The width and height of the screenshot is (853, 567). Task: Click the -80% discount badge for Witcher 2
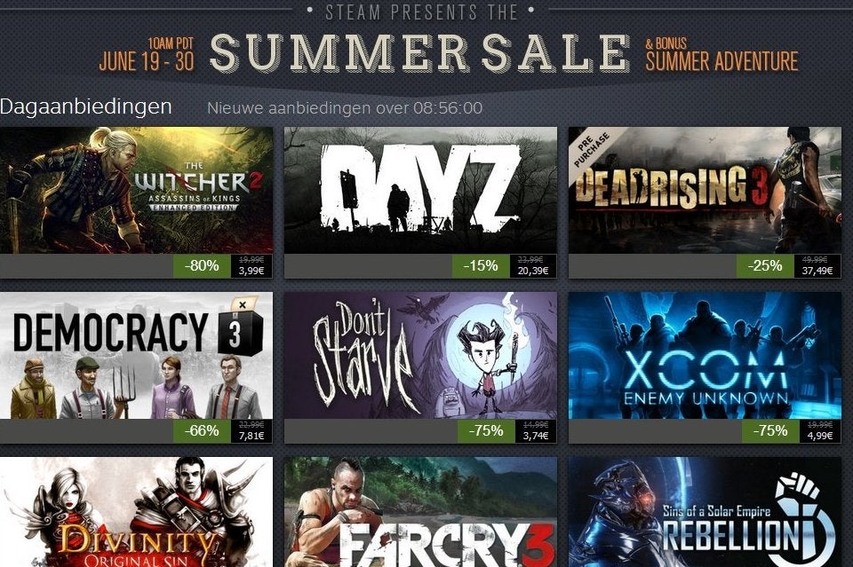[202, 265]
